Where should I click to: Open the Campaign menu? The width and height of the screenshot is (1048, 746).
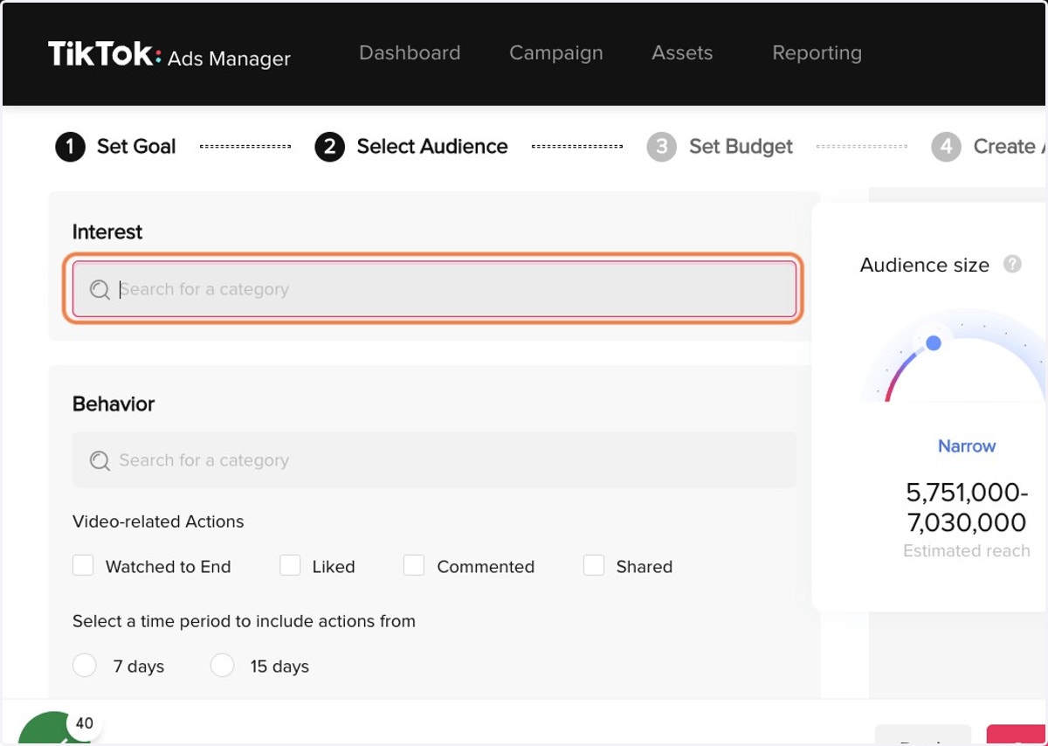point(556,52)
